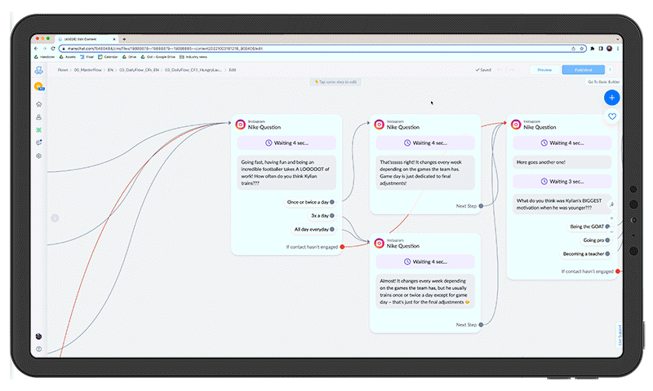
Task: Click the EN breadcrumb
Action: tap(110, 70)
